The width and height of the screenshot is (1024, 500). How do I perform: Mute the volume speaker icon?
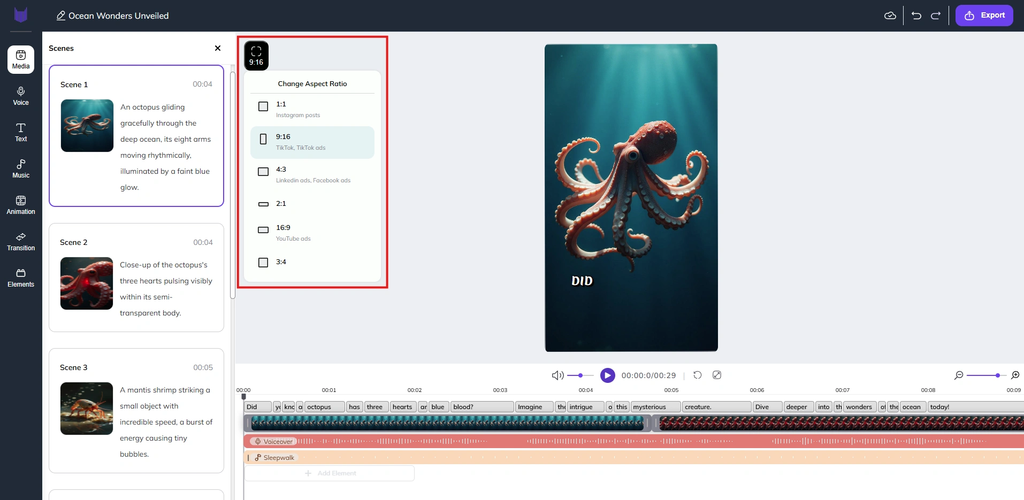pyautogui.click(x=557, y=375)
